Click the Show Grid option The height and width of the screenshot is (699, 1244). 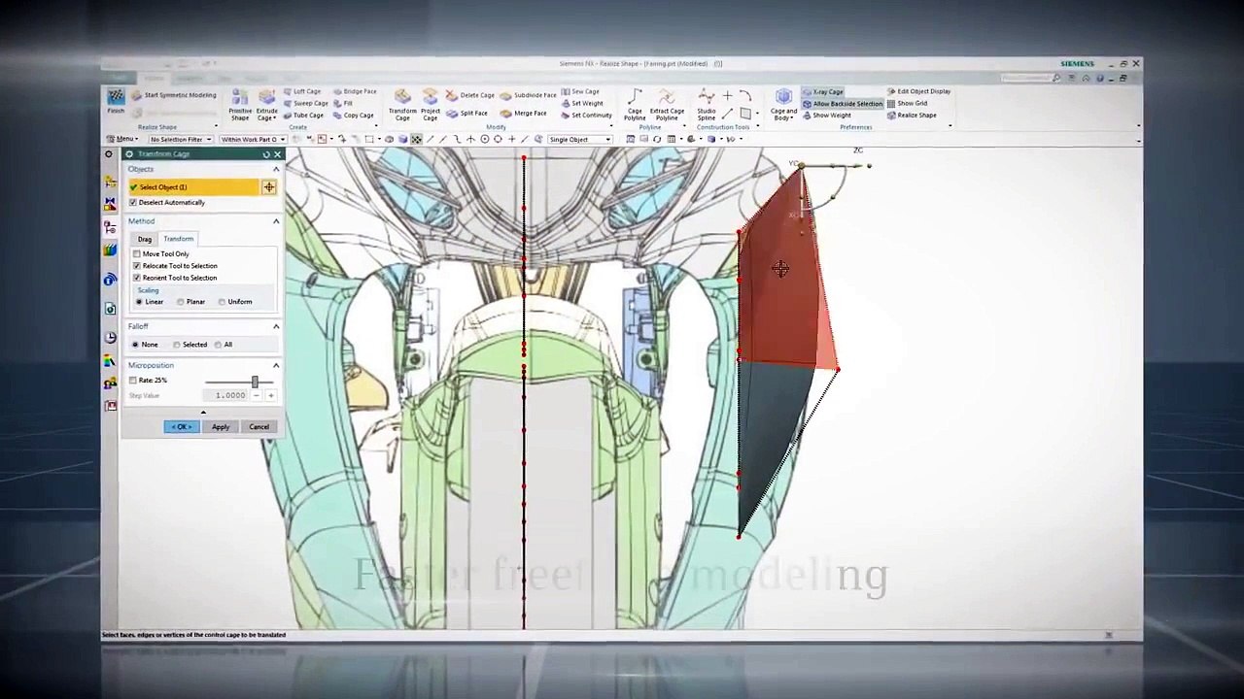[907, 103]
